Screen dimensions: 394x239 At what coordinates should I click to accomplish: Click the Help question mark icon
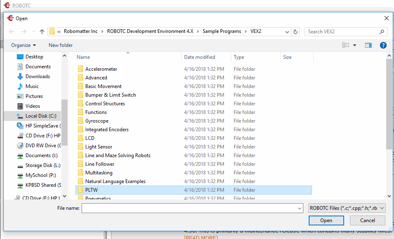pyautogui.click(x=383, y=45)
